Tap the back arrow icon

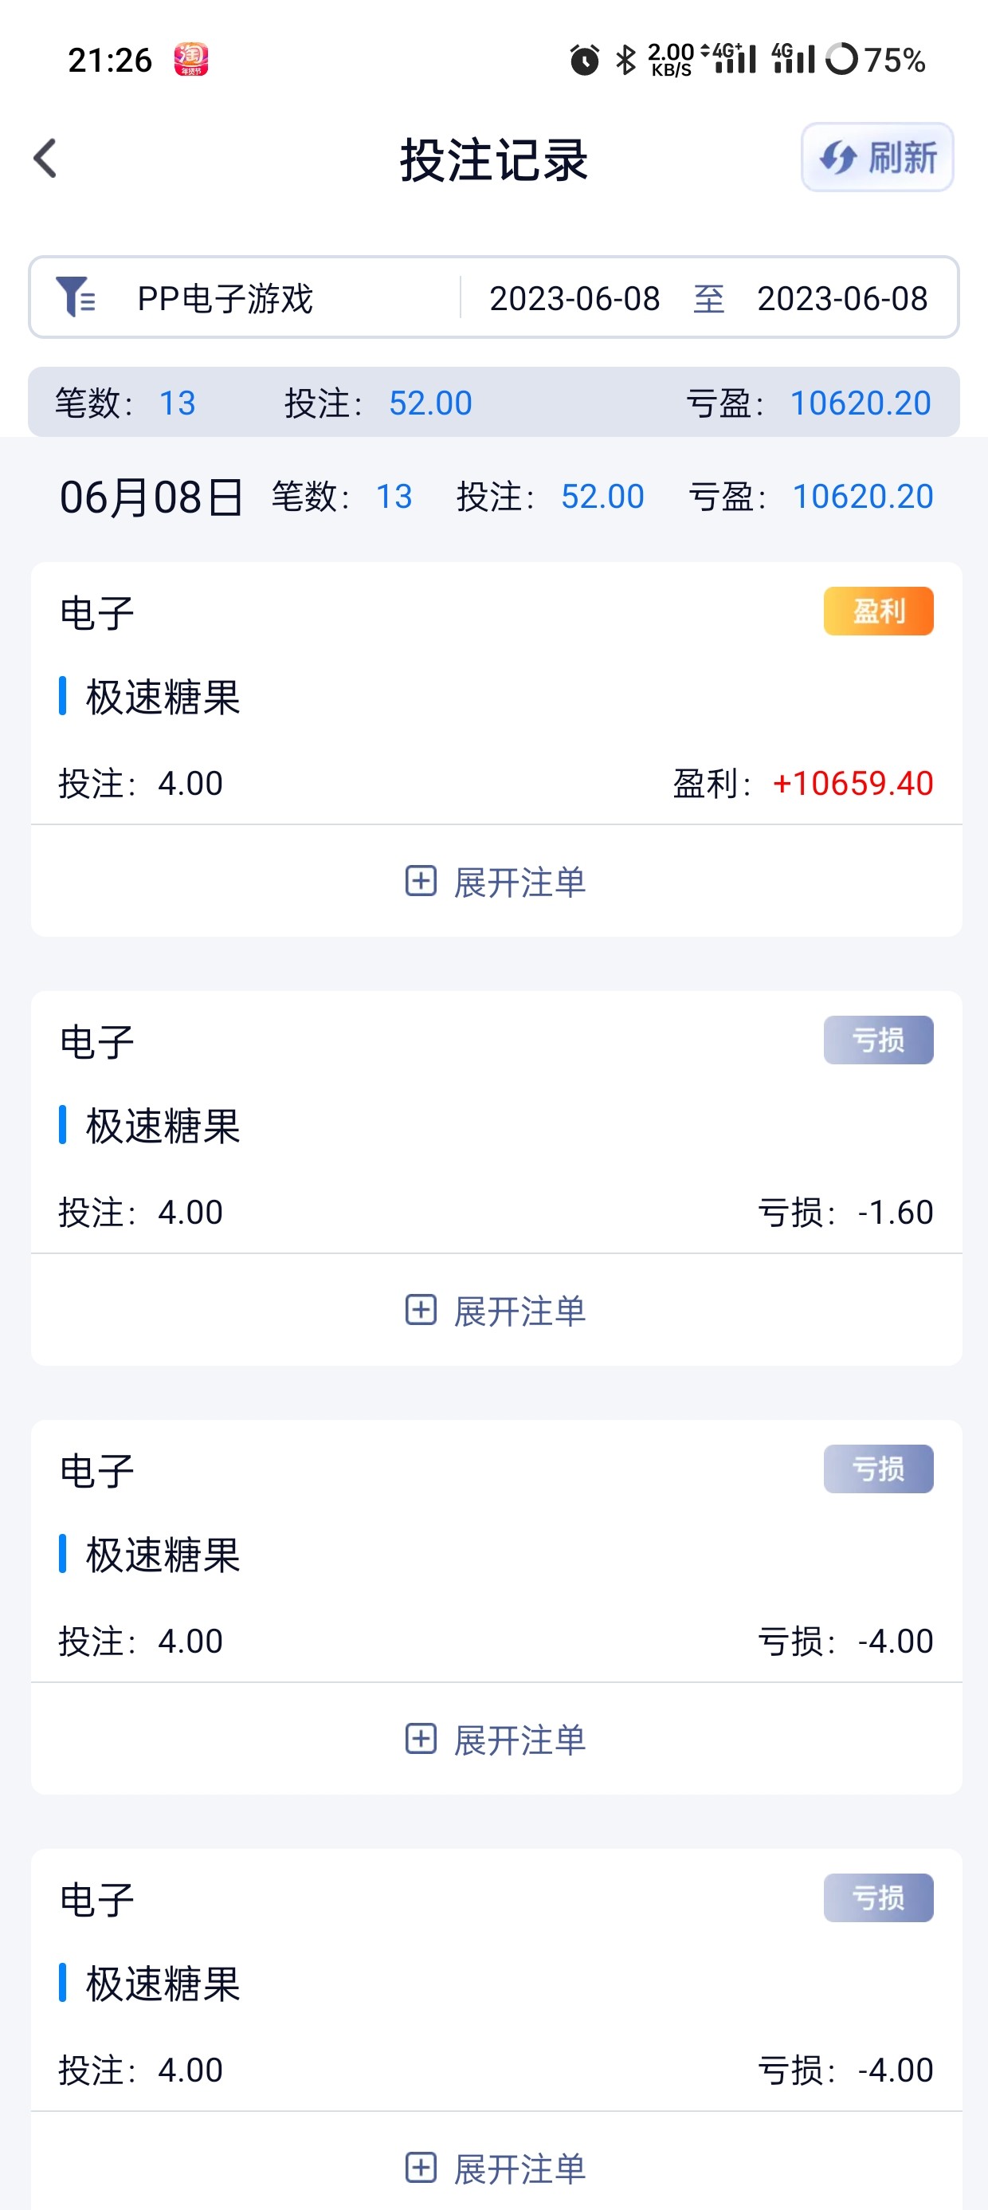[45, 159]
